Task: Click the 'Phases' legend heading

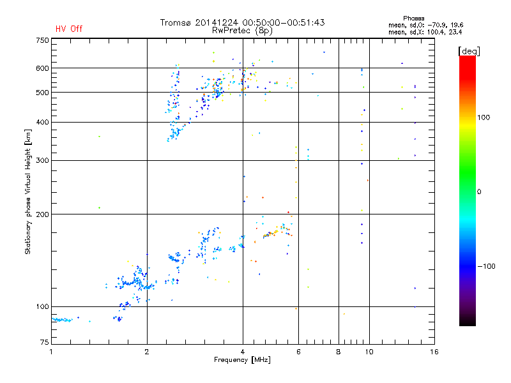Action: pyautogui.click(x=413, y=19)
